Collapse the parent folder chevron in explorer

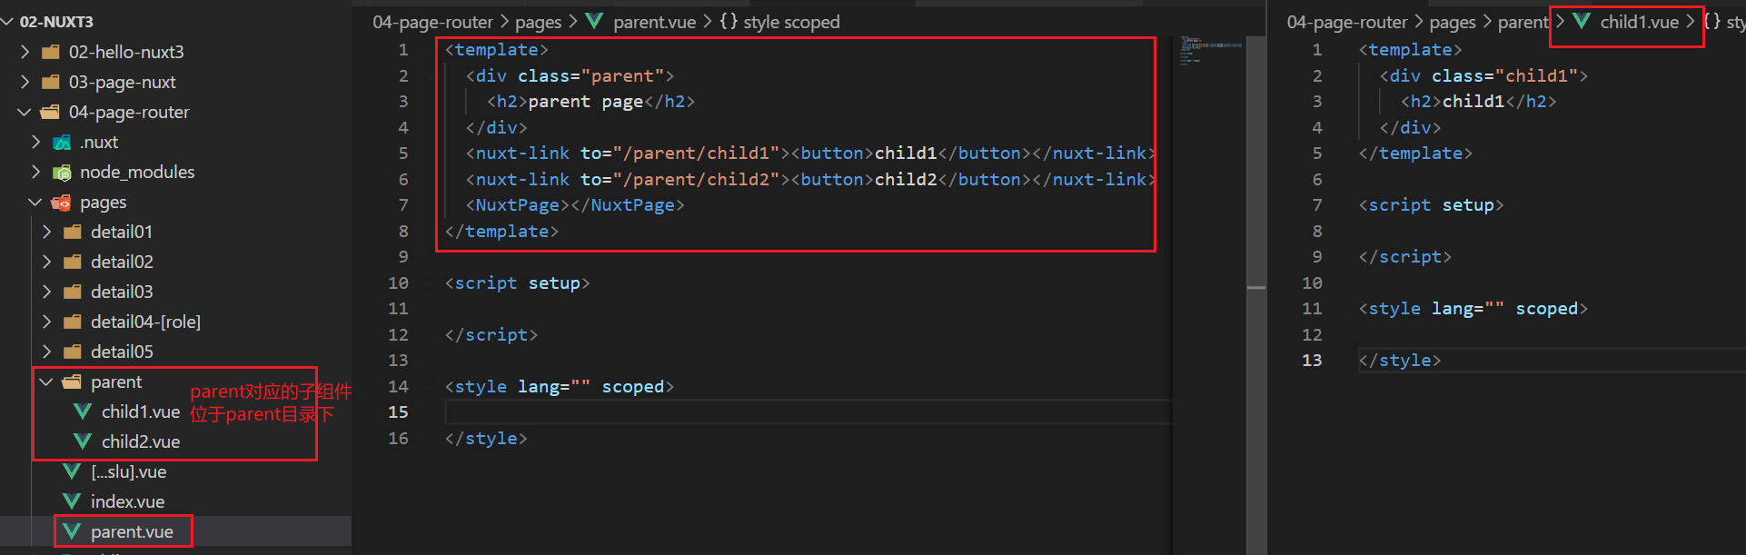(46, 382)
